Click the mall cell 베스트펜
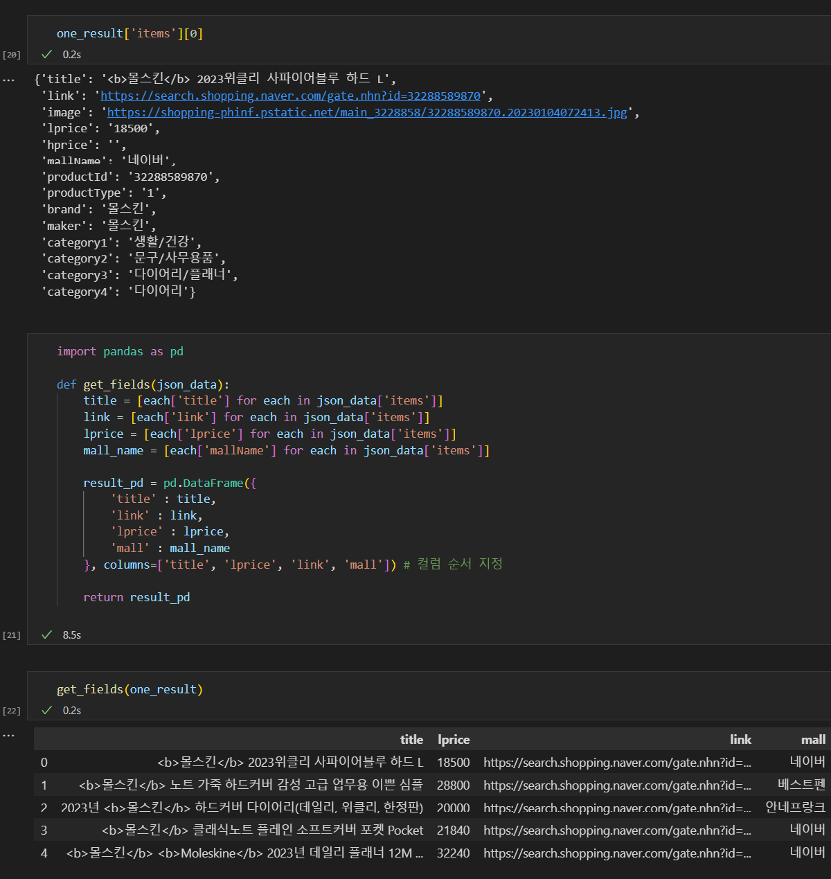831x879 pixels. tap(801, 785)
